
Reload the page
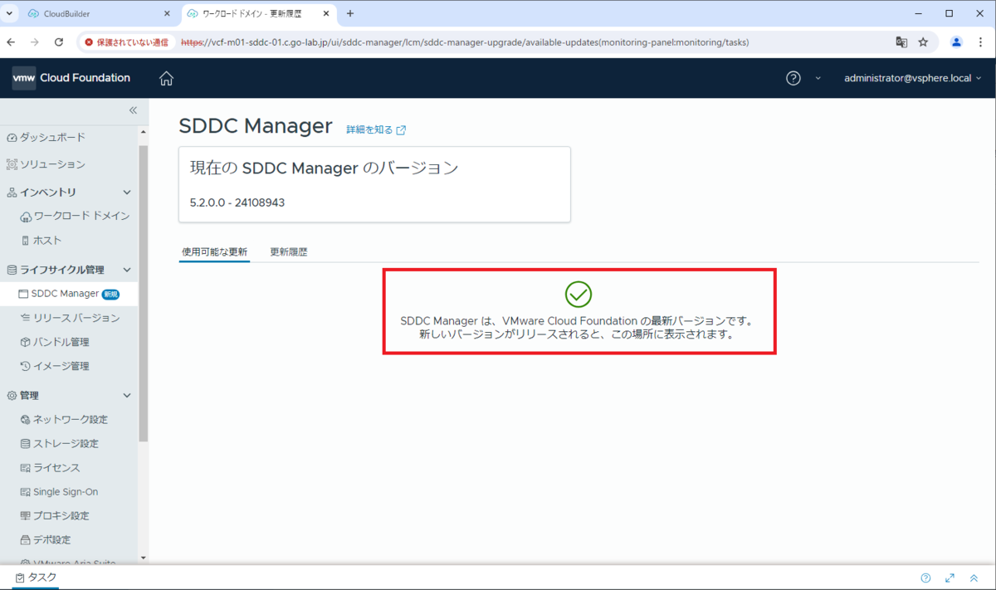tap(59, 41)
